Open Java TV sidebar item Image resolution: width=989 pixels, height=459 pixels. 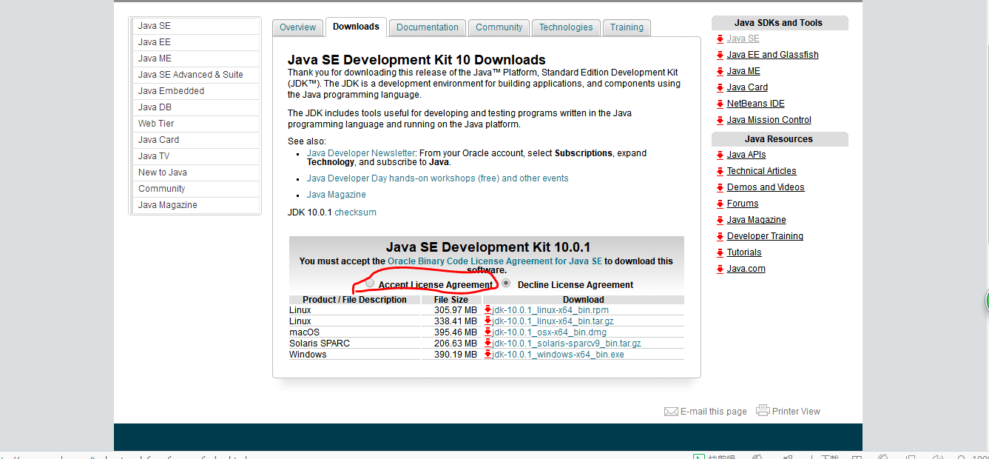(x=195, y=156)
